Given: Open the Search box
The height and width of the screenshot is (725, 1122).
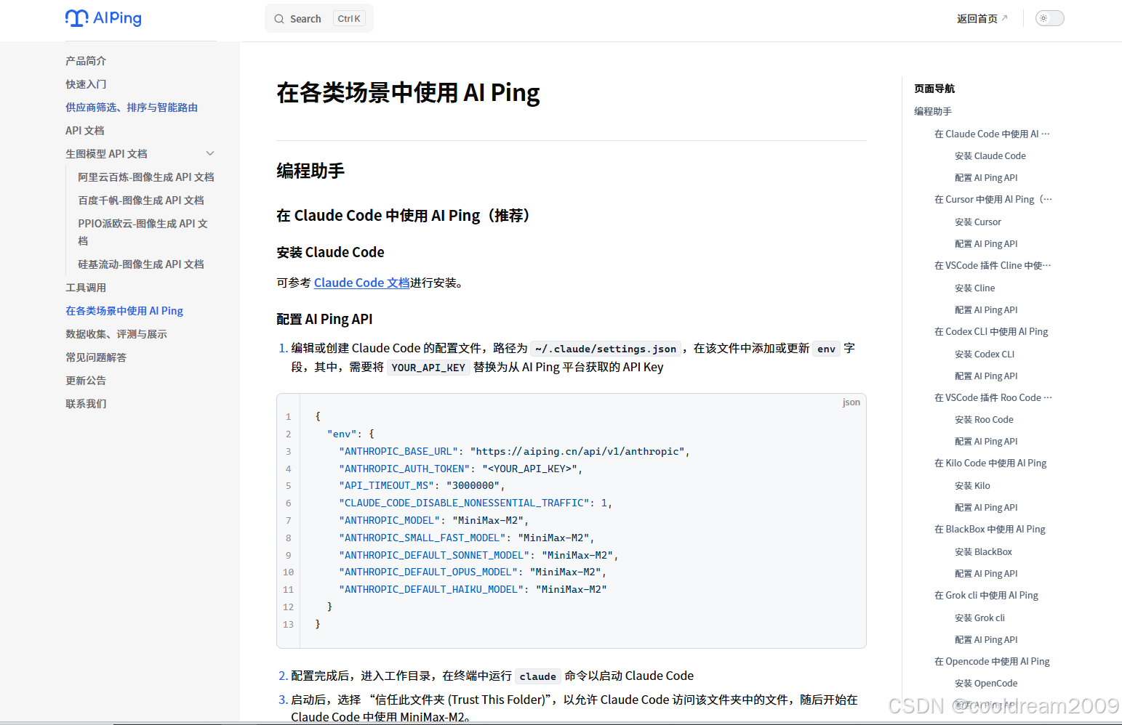Looking at the screenshot, I should tap(318, 18).
